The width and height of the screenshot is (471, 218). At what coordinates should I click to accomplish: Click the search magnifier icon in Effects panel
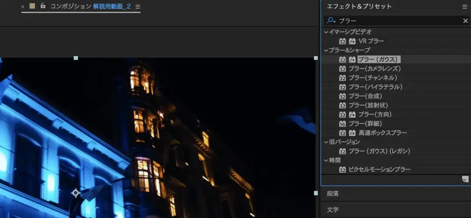coord(331,21)
